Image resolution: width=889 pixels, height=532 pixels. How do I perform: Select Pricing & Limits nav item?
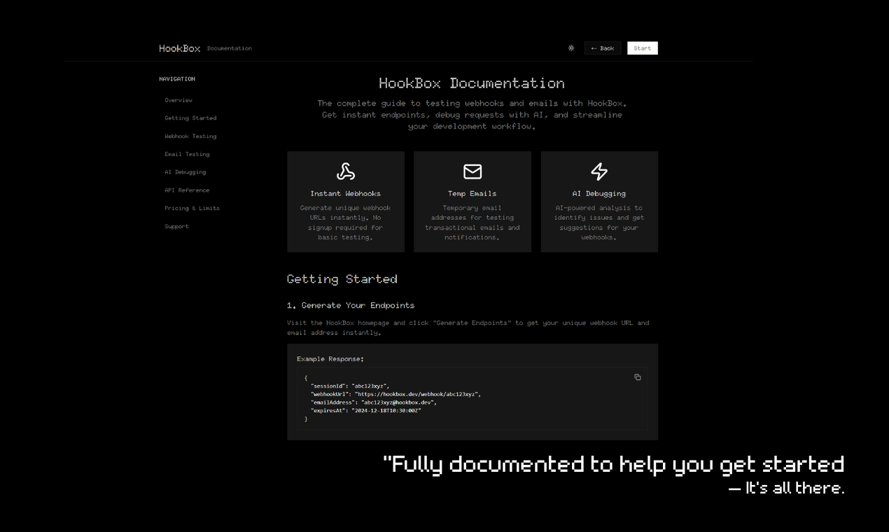pyautogui.click(x=192, y=209)
